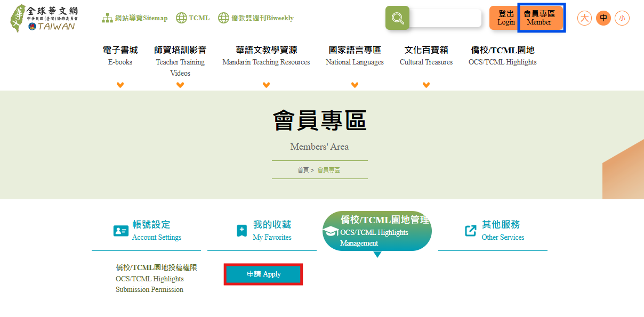Click the 登出 Login button
This screenshot has height=317, width=644.
[504, 18]
